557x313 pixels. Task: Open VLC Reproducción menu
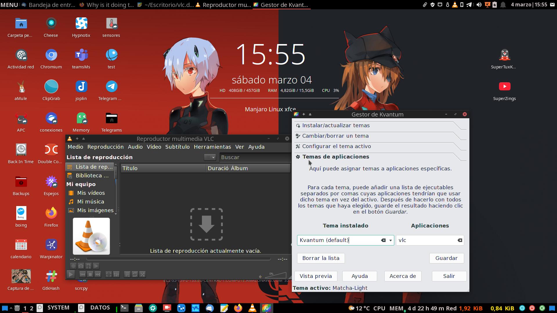tap(105, 147)
